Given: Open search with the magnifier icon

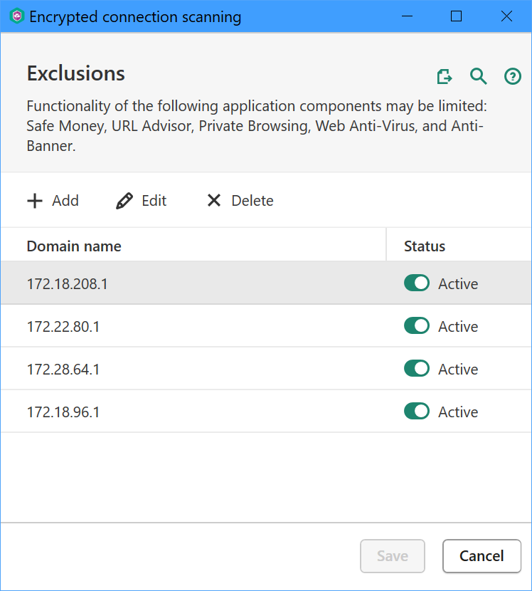Looking at the screenshot, I should [479, 76].
